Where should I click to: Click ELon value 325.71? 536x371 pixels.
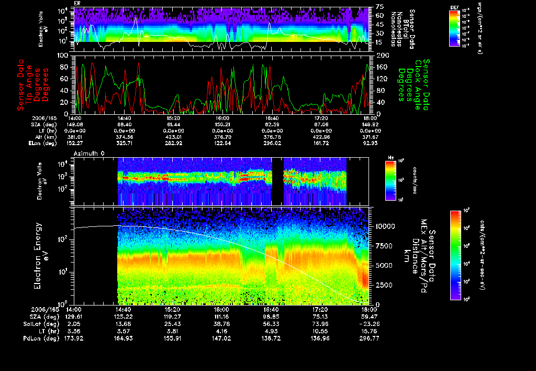click(x=125, y=144)
